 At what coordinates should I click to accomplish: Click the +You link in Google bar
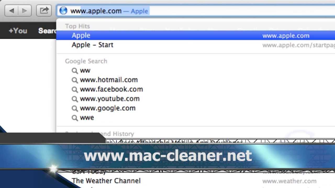pyautogui.click(x=18, y=31)
